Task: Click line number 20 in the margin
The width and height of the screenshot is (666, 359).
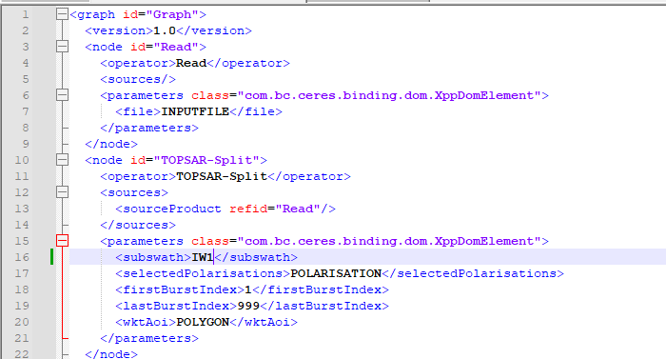Action: click(x=22, y=322)
